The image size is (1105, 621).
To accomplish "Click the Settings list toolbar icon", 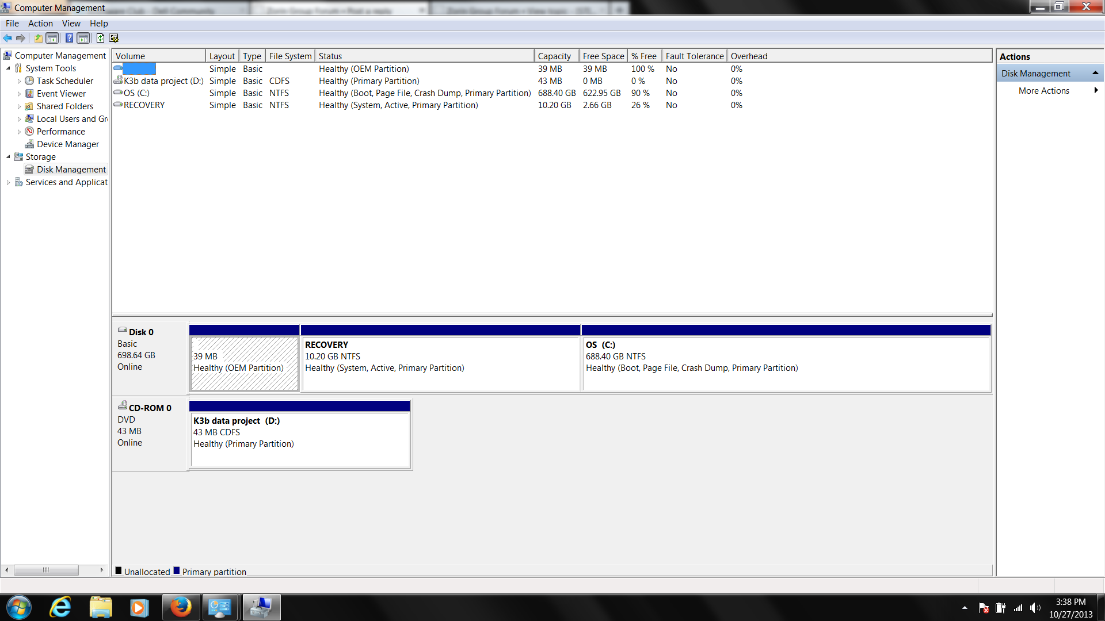I will pos(114,38).
